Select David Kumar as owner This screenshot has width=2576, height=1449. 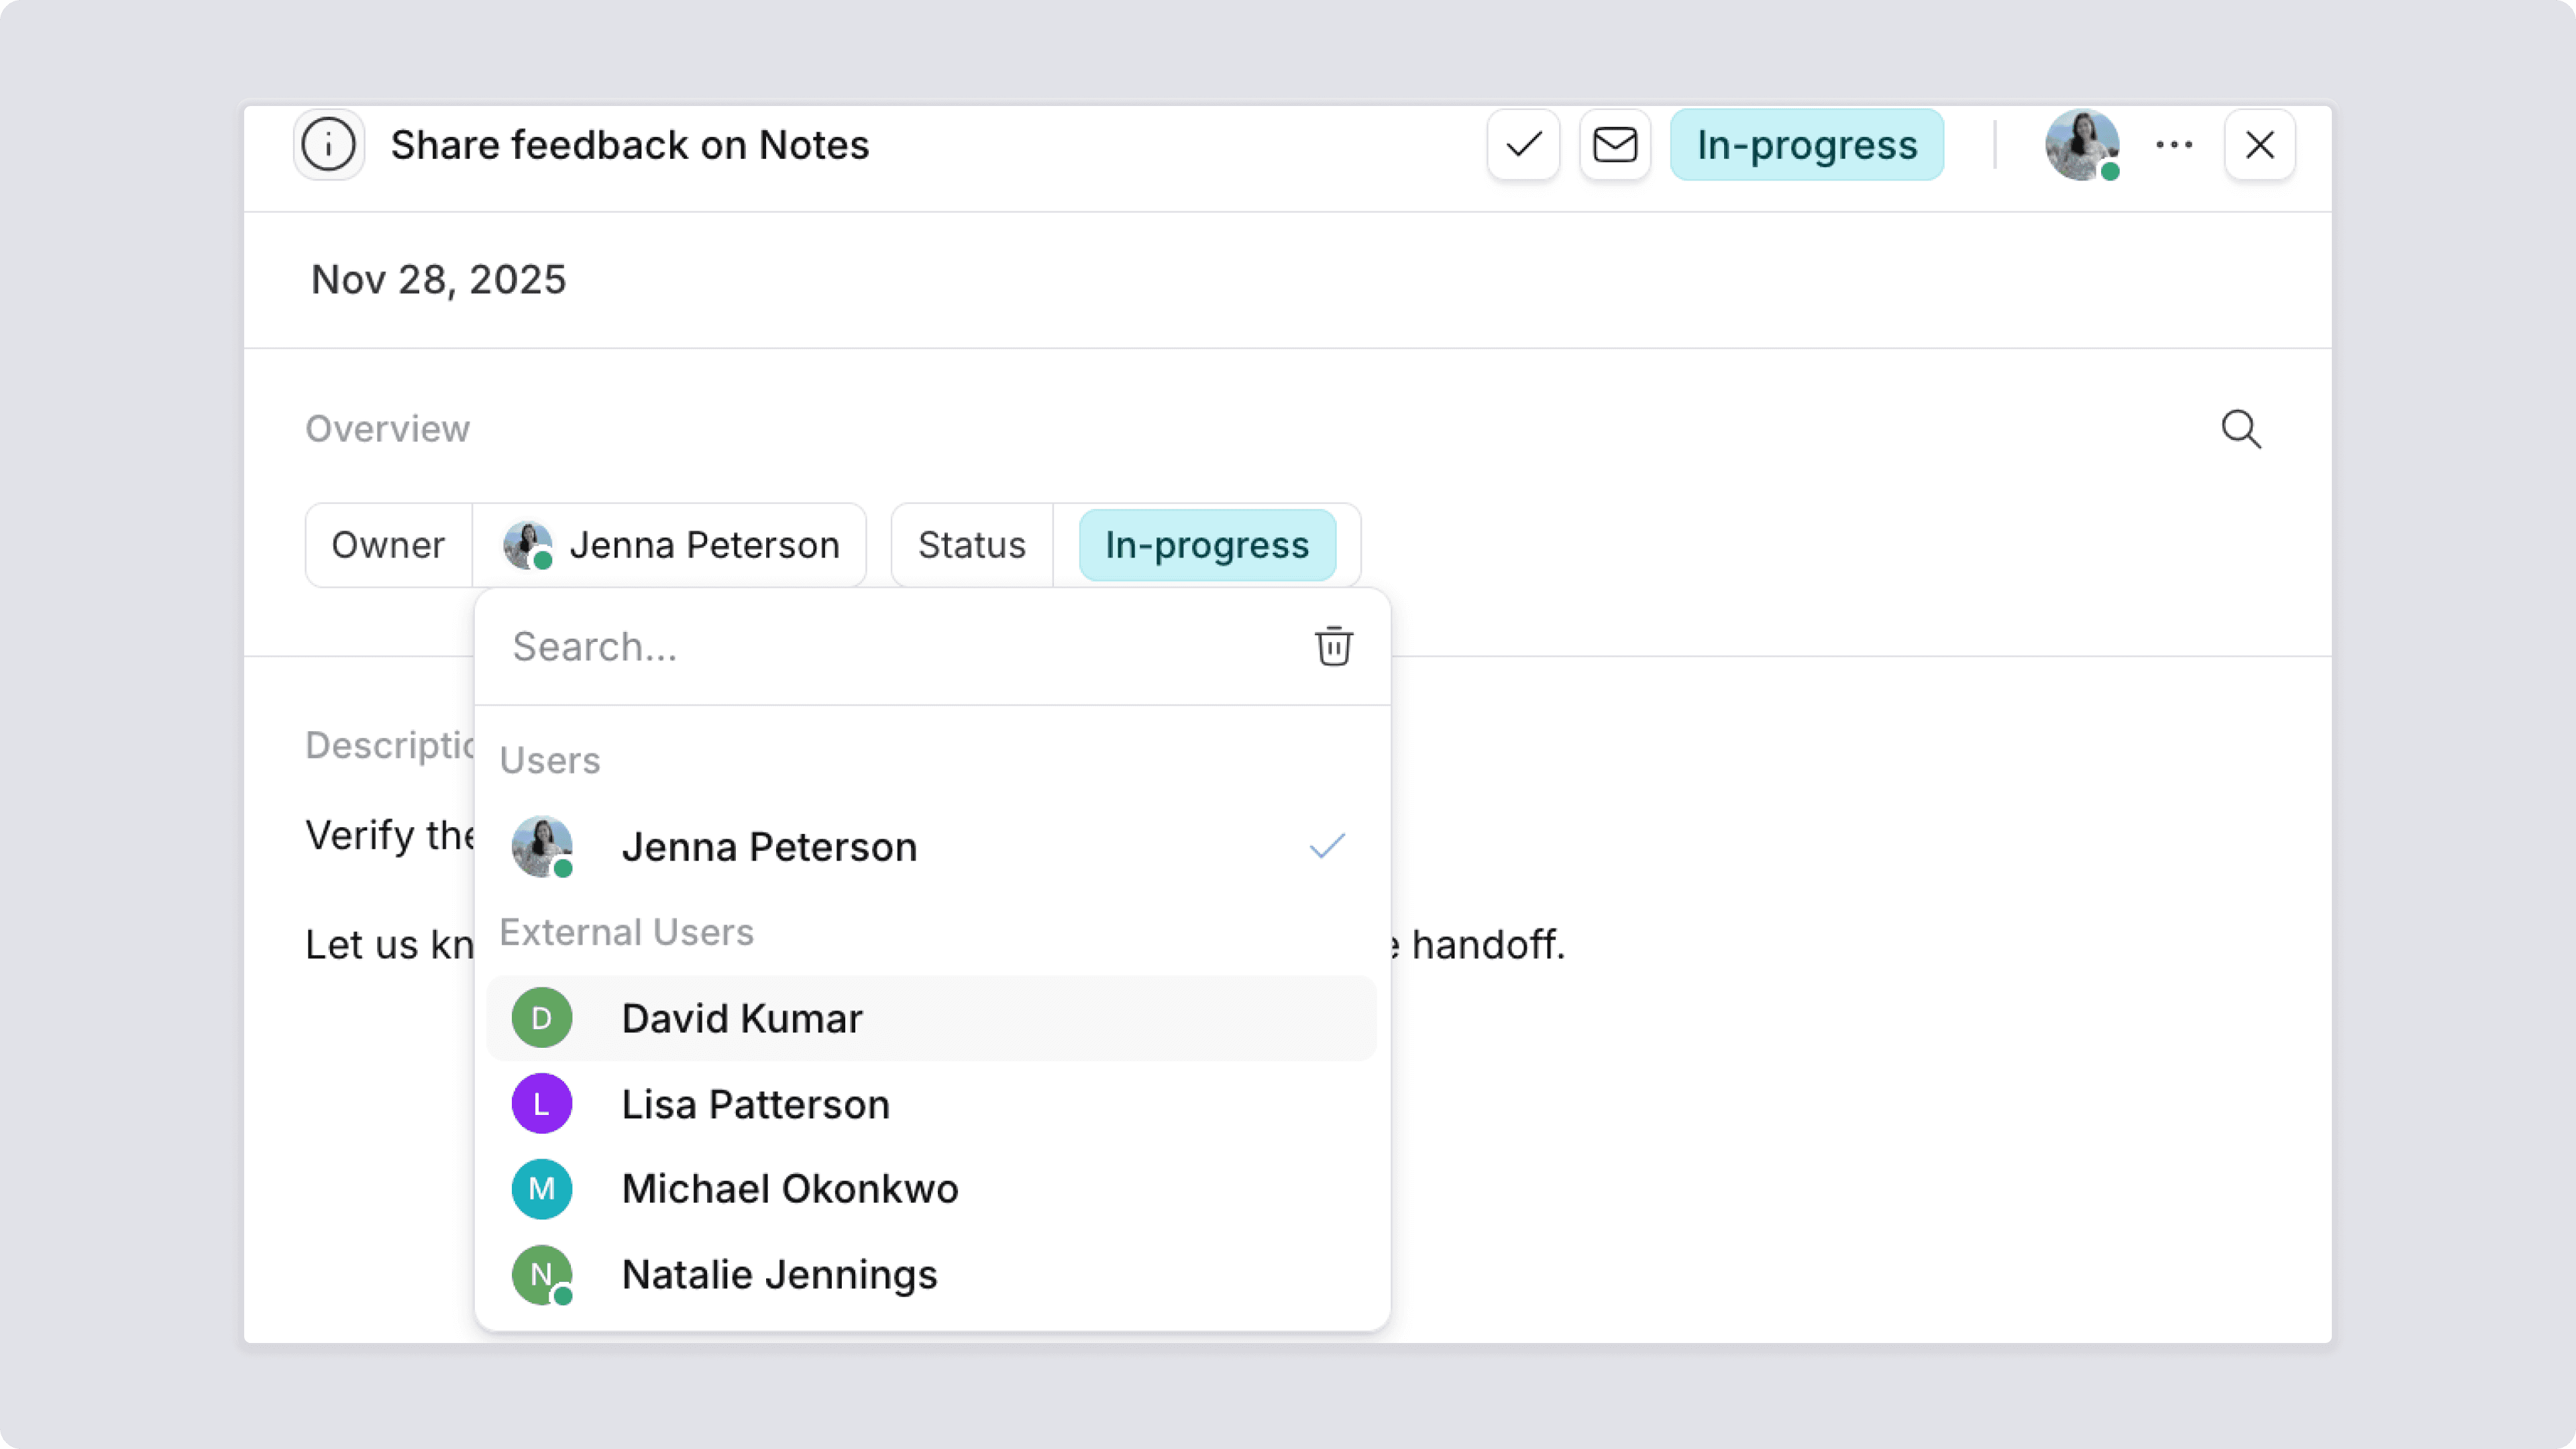[741, 1018]
